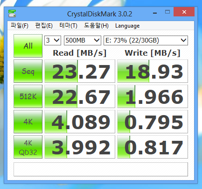Click the Seq write result 18.93
The height and width of the screenshot is (189, 202).
[x=153, y=71]
